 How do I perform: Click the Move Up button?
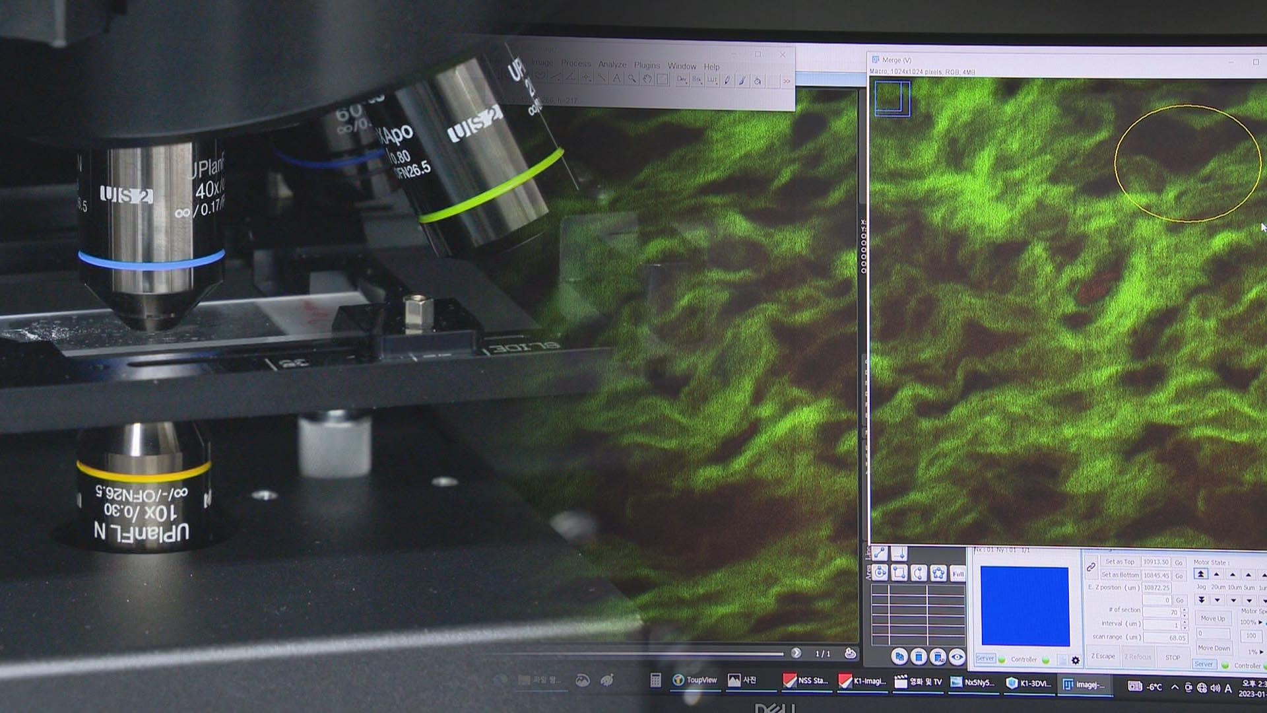point(1213,619)
